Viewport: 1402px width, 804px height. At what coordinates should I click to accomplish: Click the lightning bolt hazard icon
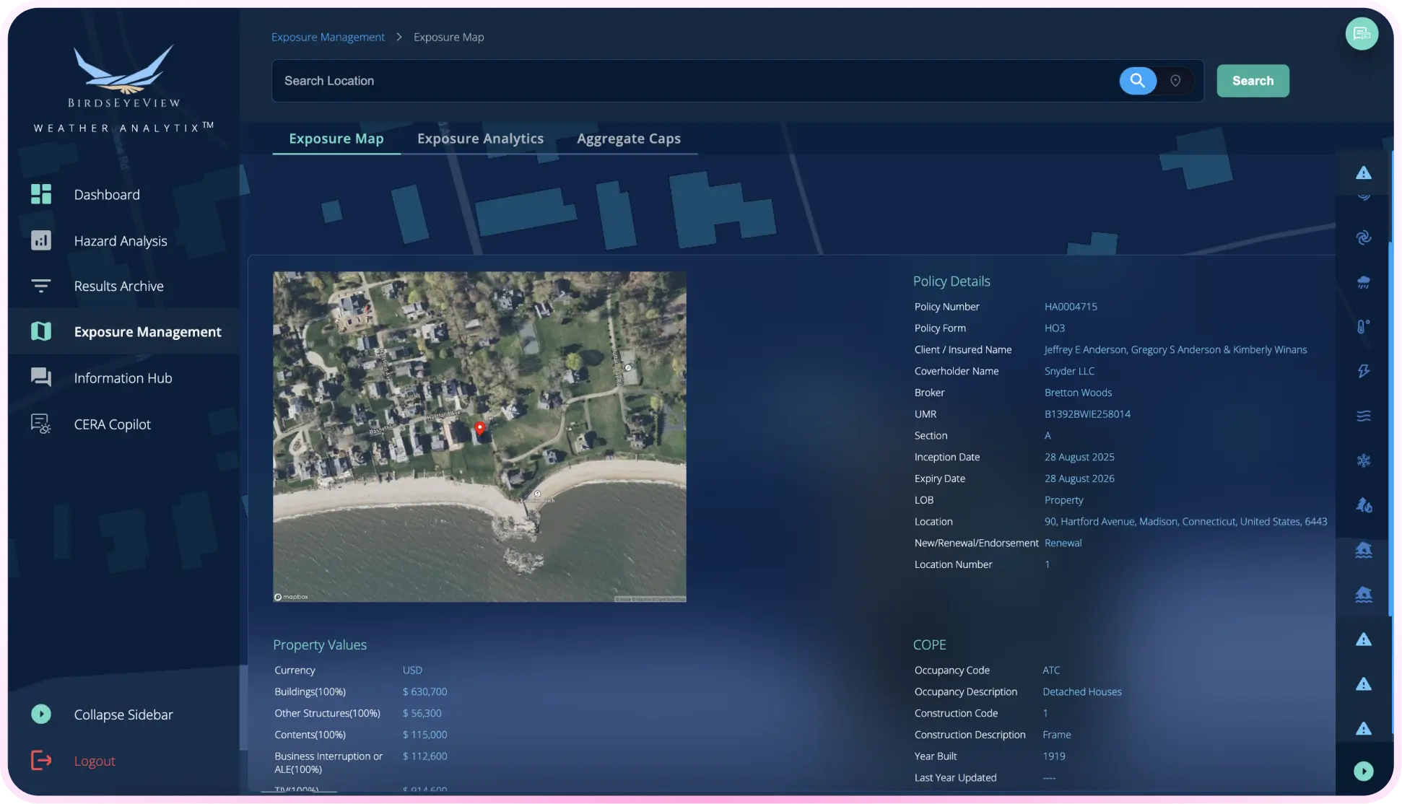pos(1363,371)
